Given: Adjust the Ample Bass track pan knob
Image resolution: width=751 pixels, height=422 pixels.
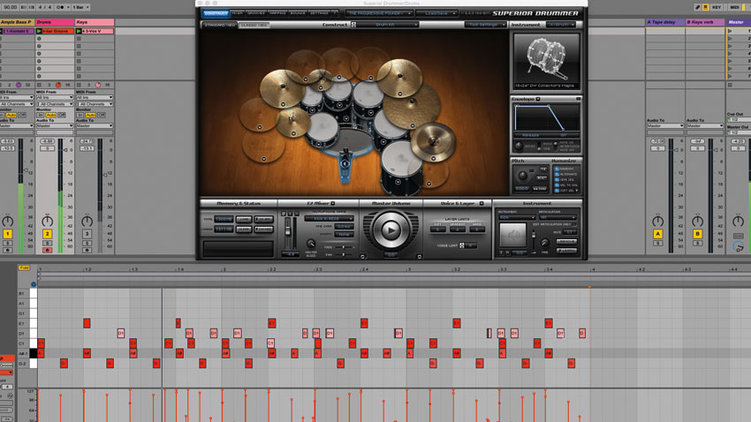Looking at the screenshot, I should [8, 221].
